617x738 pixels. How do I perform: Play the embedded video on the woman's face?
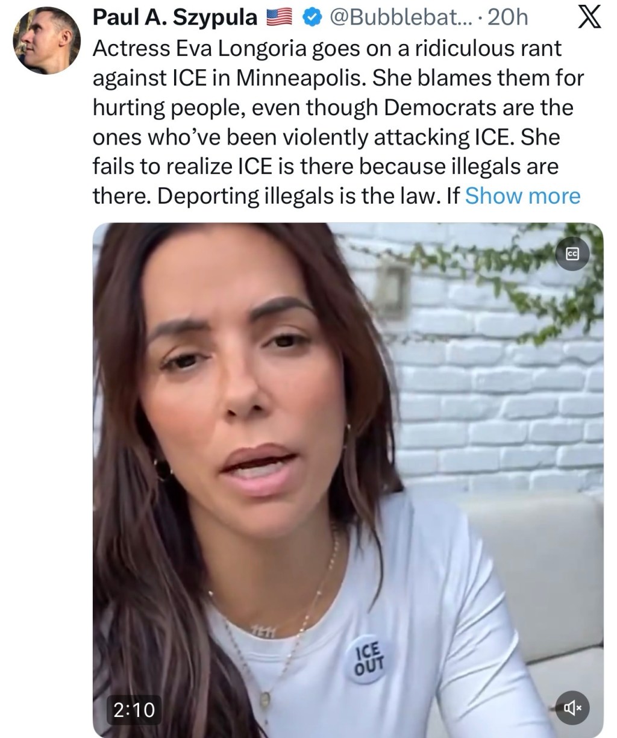pos(241,386)
